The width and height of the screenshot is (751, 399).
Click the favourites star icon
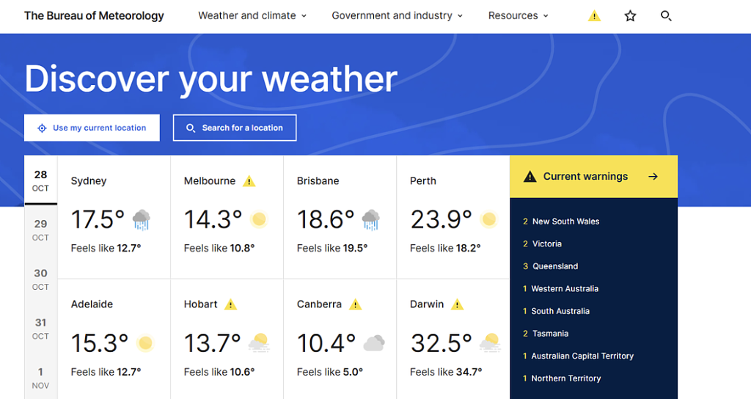point(630,16)
